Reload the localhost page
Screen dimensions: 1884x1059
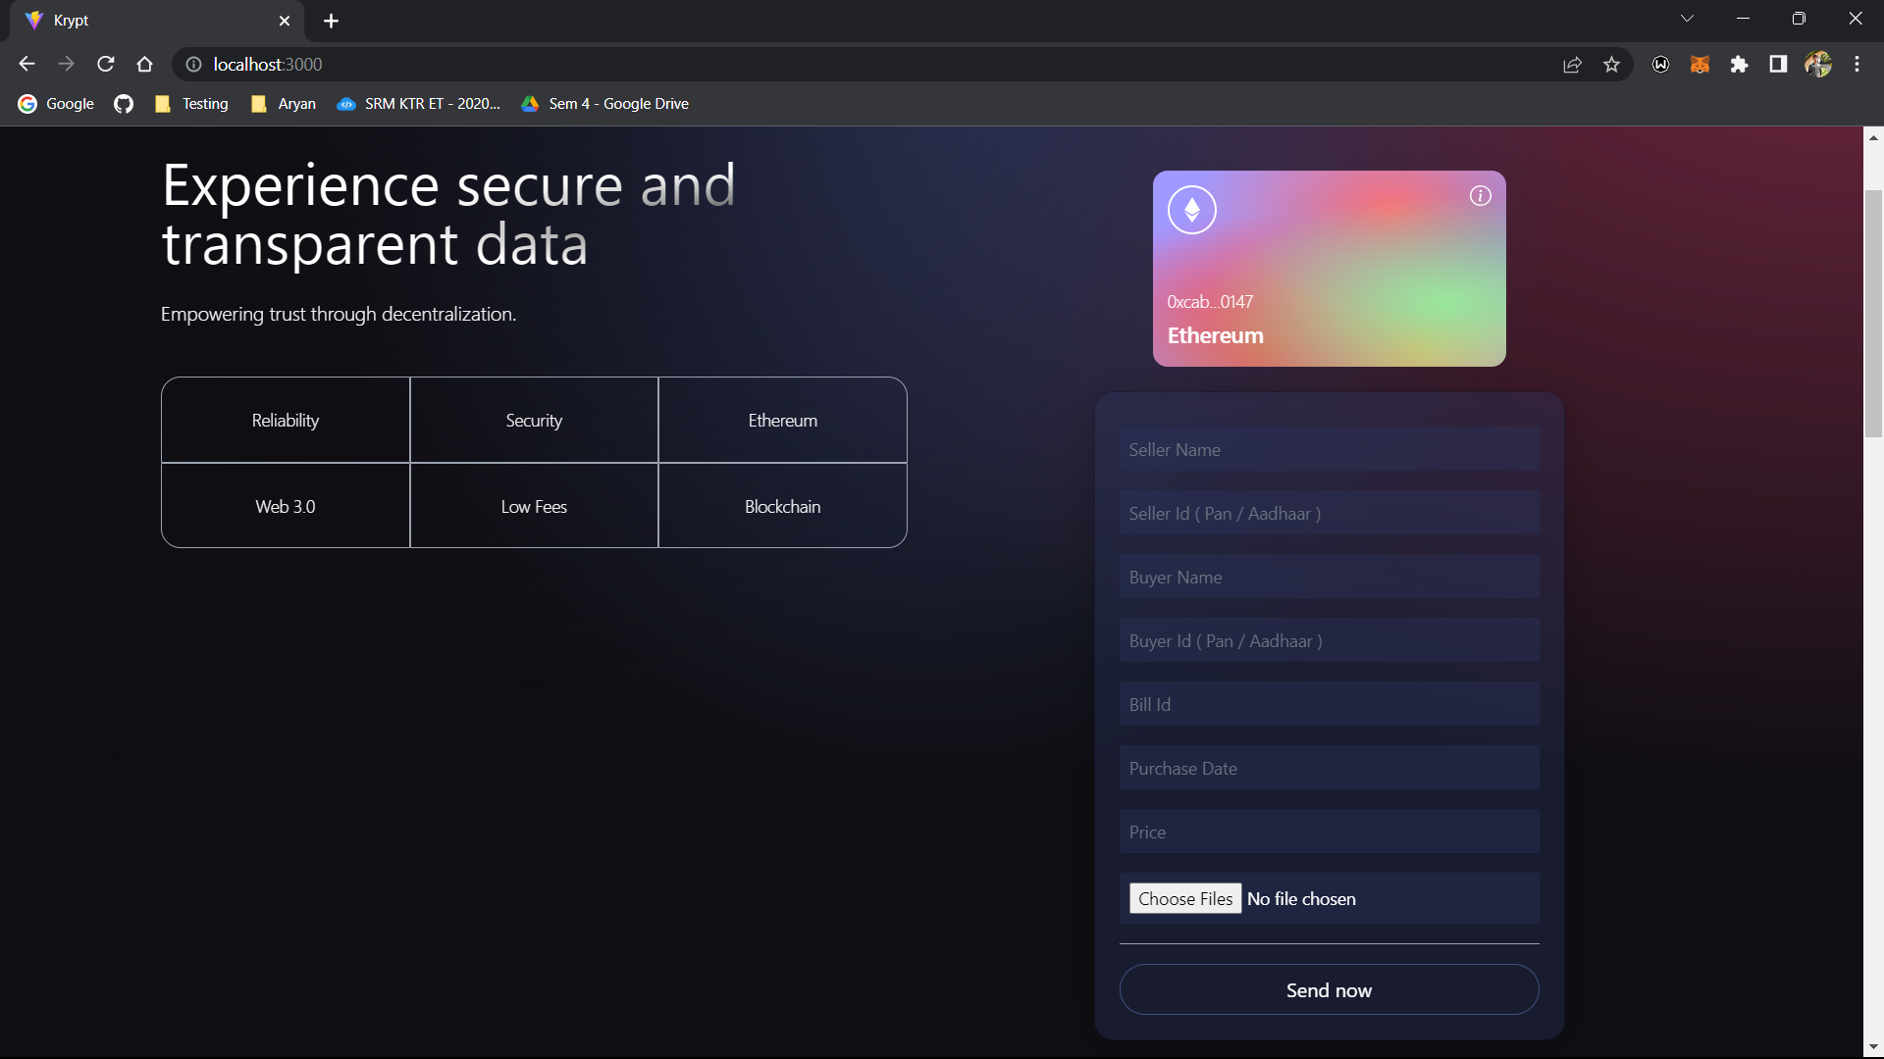coord(106,65)
